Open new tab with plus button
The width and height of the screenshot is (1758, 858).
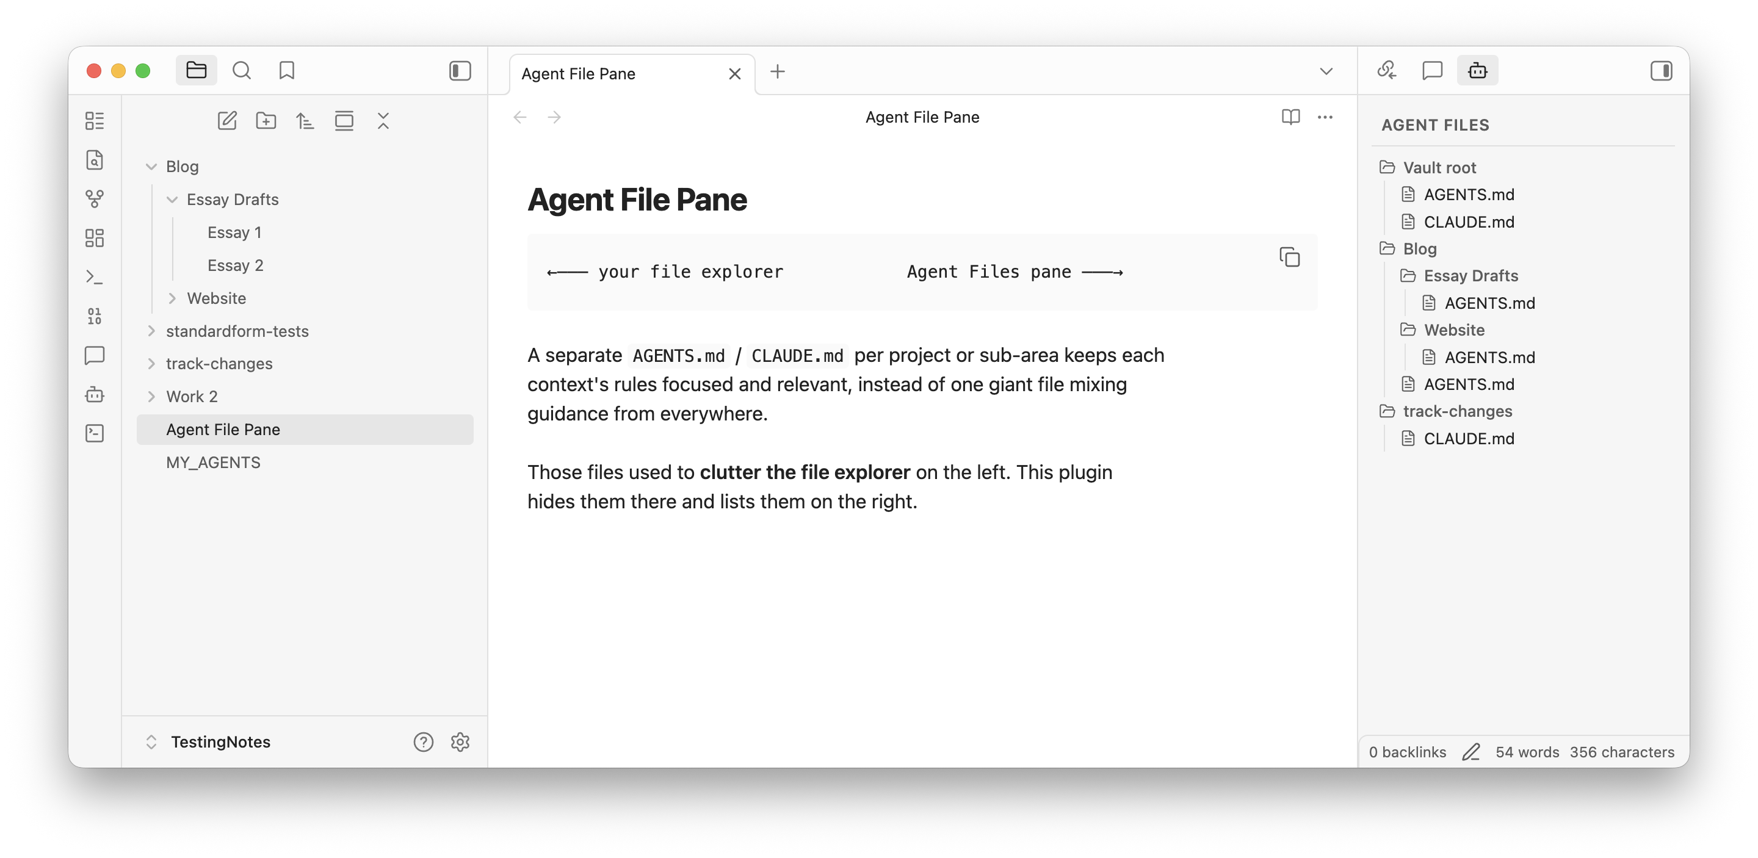[777, 71]
